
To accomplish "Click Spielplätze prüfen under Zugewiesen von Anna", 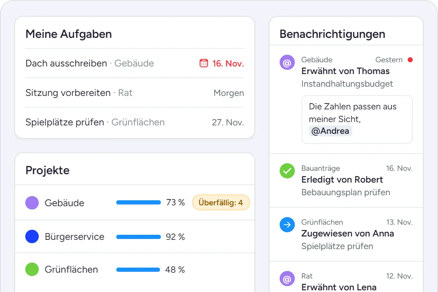I will pyautogui.click(x=337, y=246).
